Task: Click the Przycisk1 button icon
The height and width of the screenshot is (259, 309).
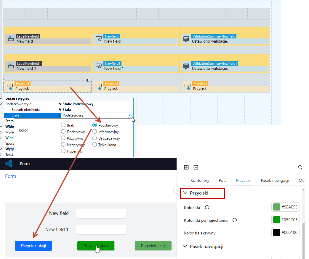Action: click(188, 86)
